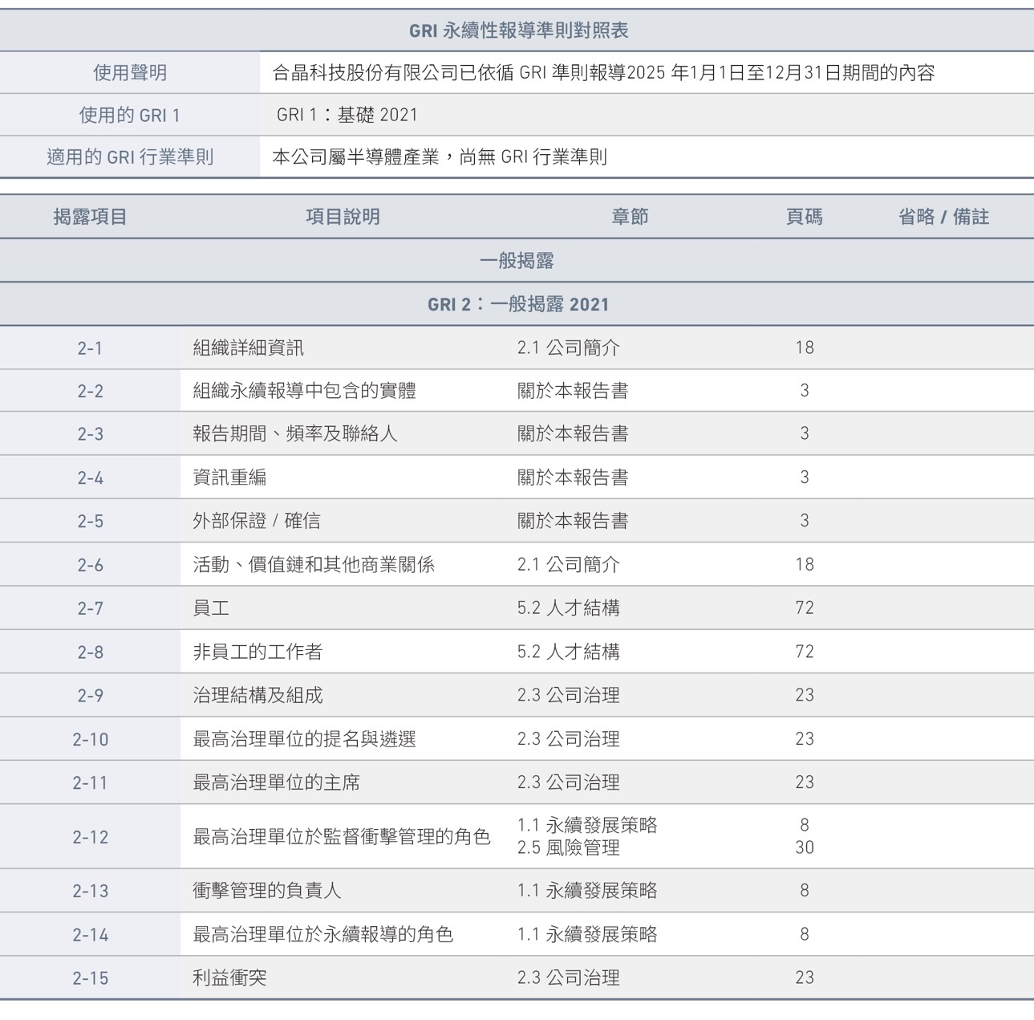Select disclosure number "2-9"

coord(90,696)
